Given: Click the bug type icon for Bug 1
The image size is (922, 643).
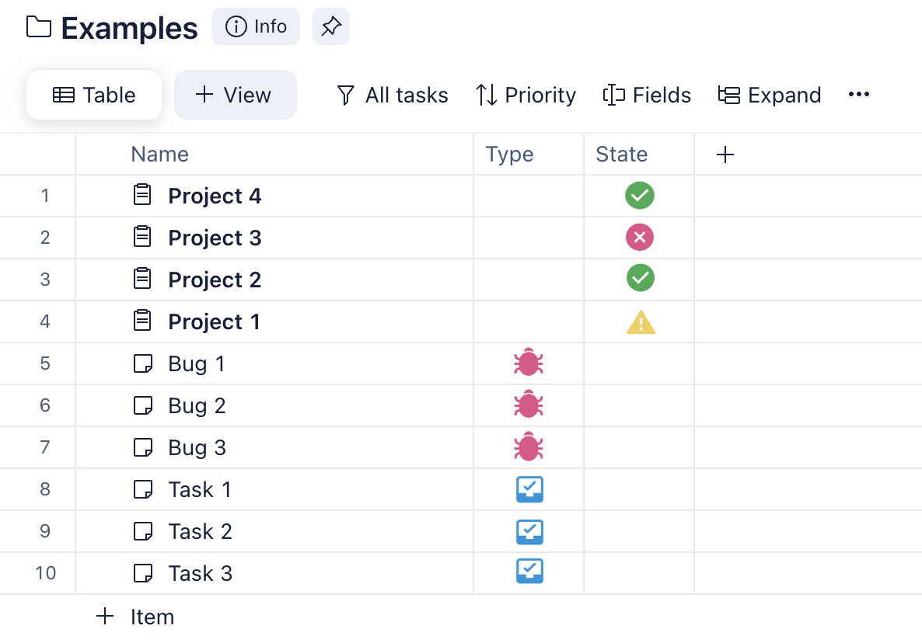Looking at the screenshot, I should [x=529, y=363].
